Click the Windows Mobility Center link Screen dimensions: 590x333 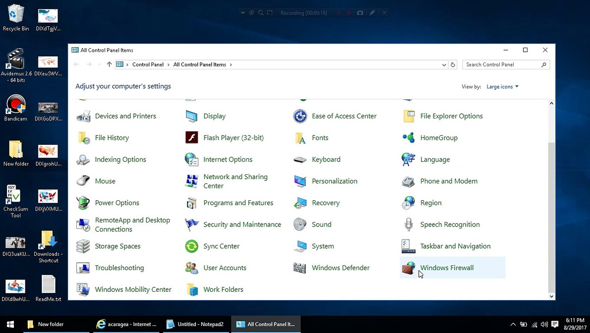[133, 290]
